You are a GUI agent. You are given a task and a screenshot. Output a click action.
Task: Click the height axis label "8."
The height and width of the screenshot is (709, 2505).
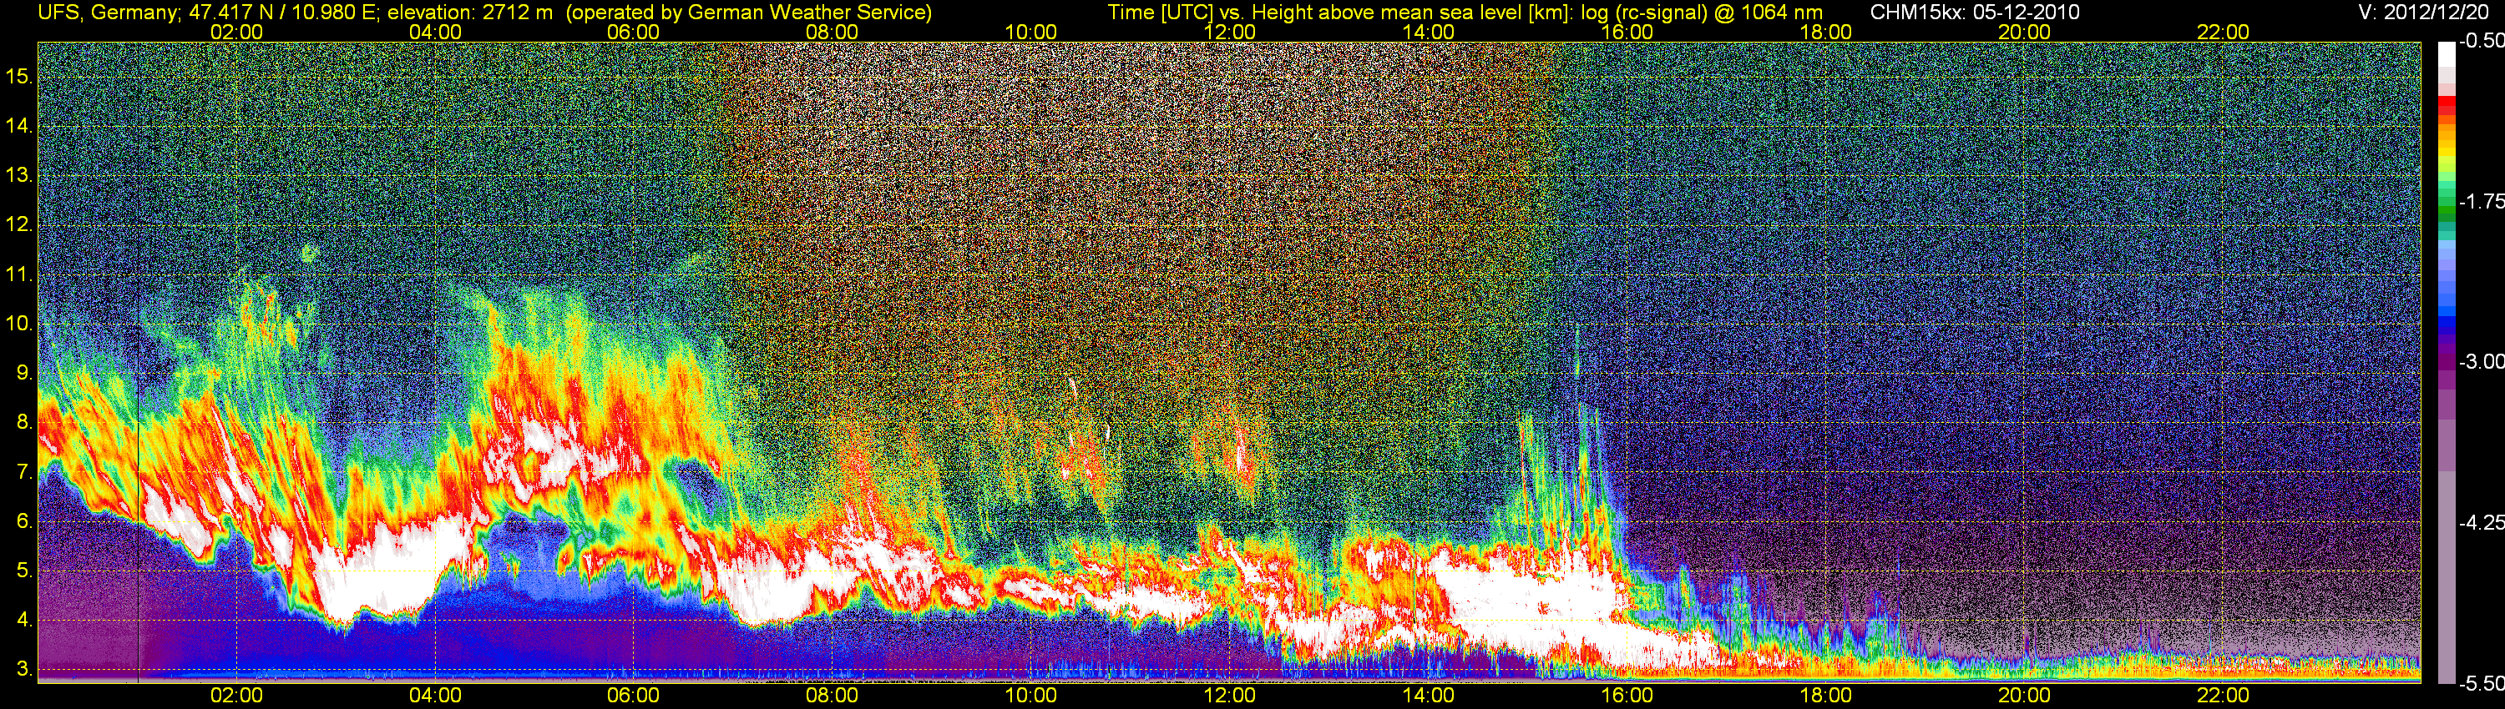(x=24, y=423)
